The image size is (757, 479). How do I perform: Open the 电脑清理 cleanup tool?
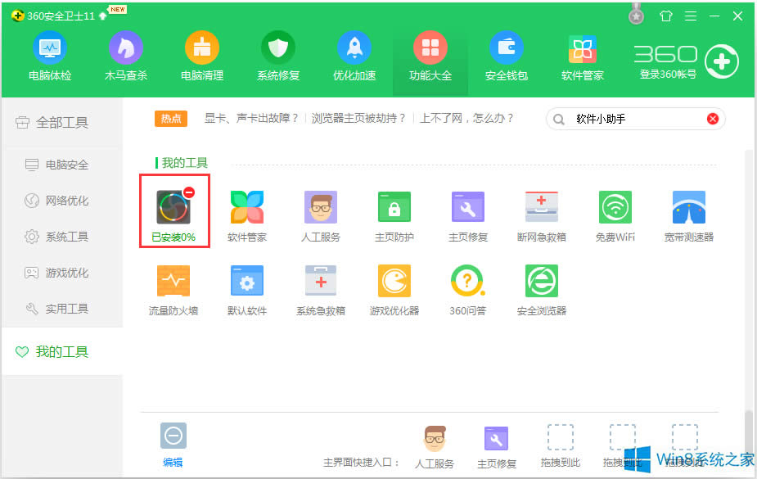tap(201, 56)
